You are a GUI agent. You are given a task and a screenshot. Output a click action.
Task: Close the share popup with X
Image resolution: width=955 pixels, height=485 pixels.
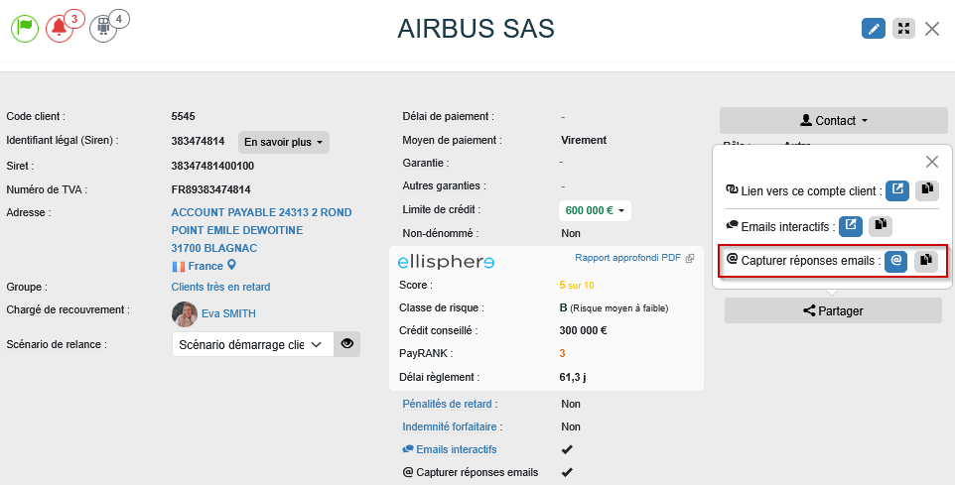pos(932,162)
